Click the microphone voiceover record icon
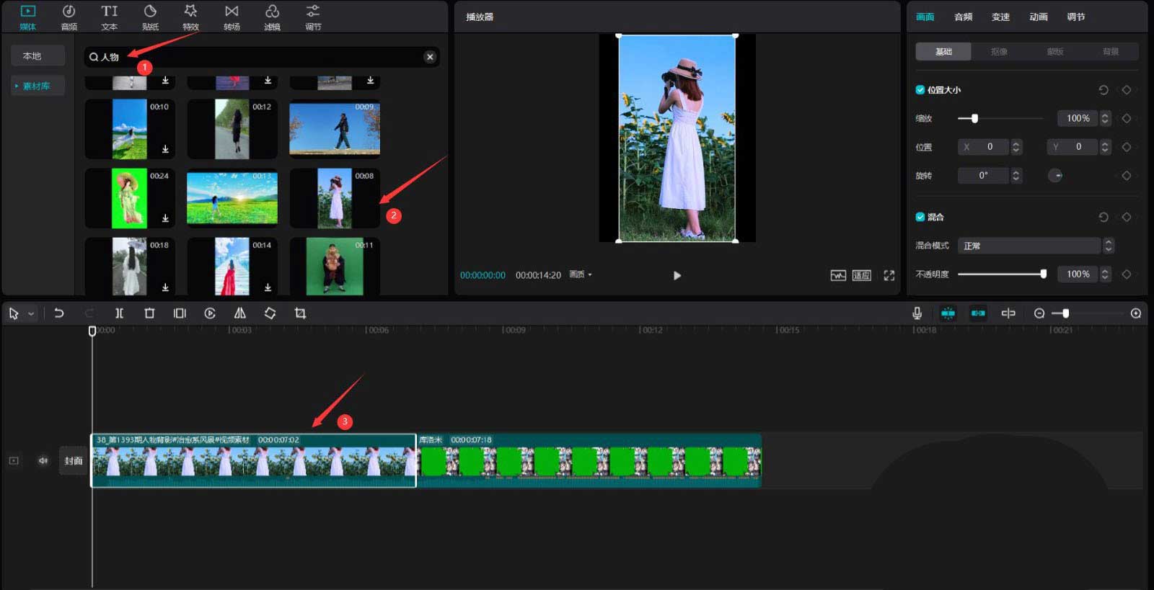 917,313
